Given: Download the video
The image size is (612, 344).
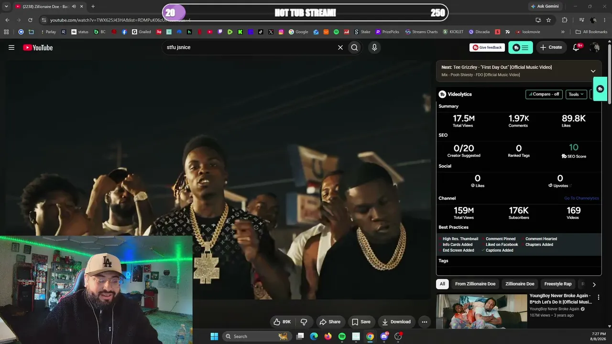Looking at the screenshot, I should click(396, 322).
